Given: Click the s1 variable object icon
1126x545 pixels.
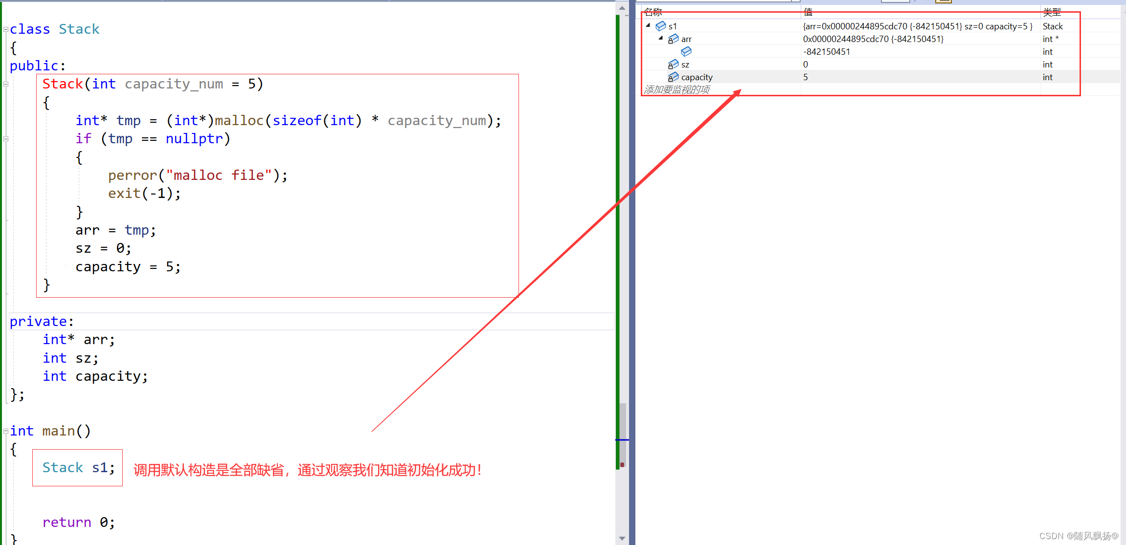Looking at the screenshot, I should pyautogui.click(x=661, y=26).
